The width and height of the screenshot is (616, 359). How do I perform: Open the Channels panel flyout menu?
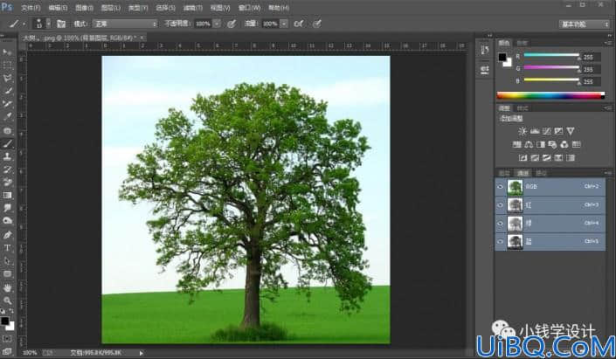tap(608, 173)
